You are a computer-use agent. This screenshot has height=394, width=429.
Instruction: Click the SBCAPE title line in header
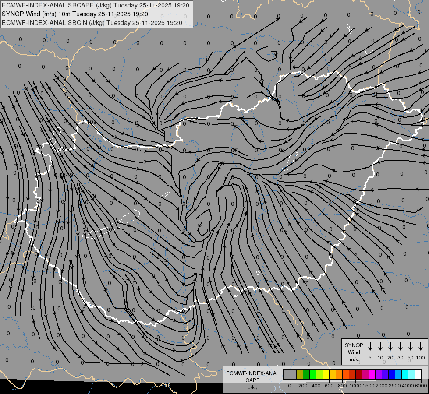click(96, 5)
